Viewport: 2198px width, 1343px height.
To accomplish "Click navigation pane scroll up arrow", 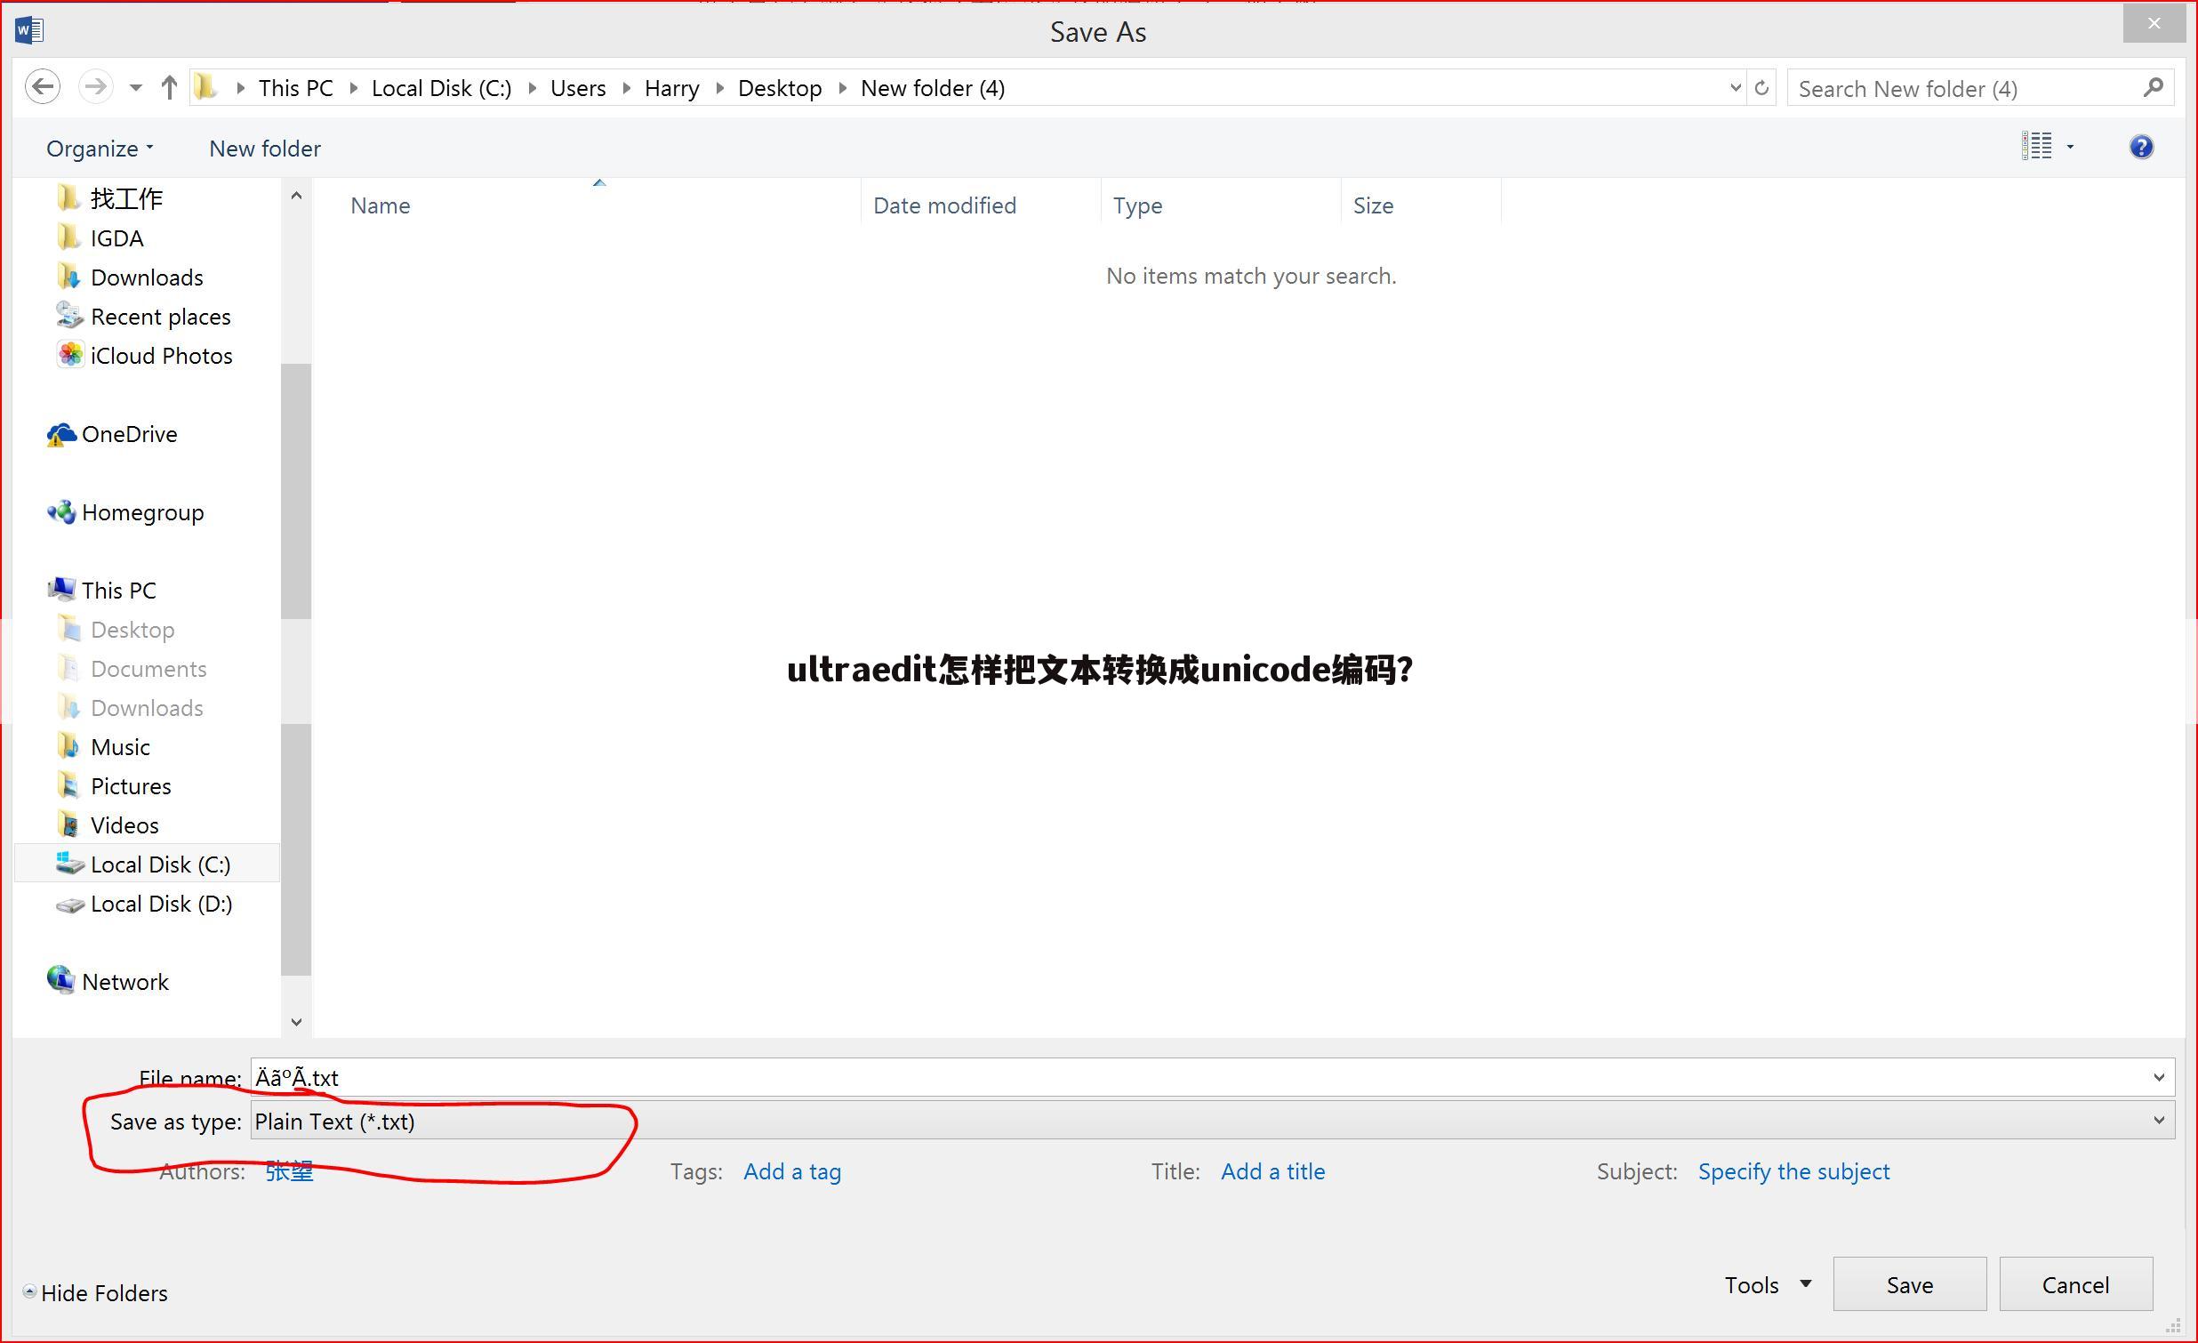I will pyautogui.click(x=296, y=196).
